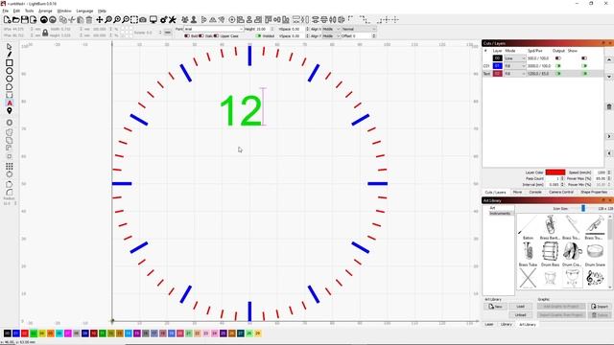
Task: Click the Import graphic button
Action: (x=600, y=307)
